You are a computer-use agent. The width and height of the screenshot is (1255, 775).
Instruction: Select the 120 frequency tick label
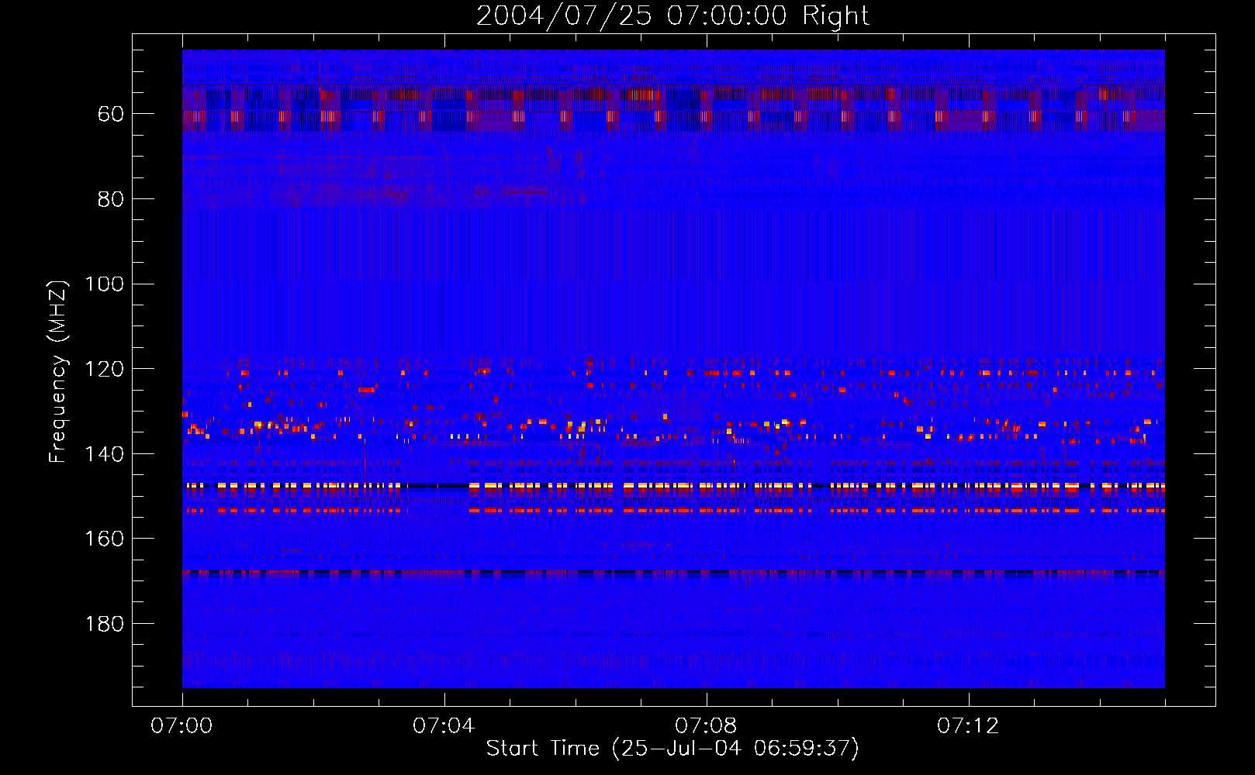105,369
